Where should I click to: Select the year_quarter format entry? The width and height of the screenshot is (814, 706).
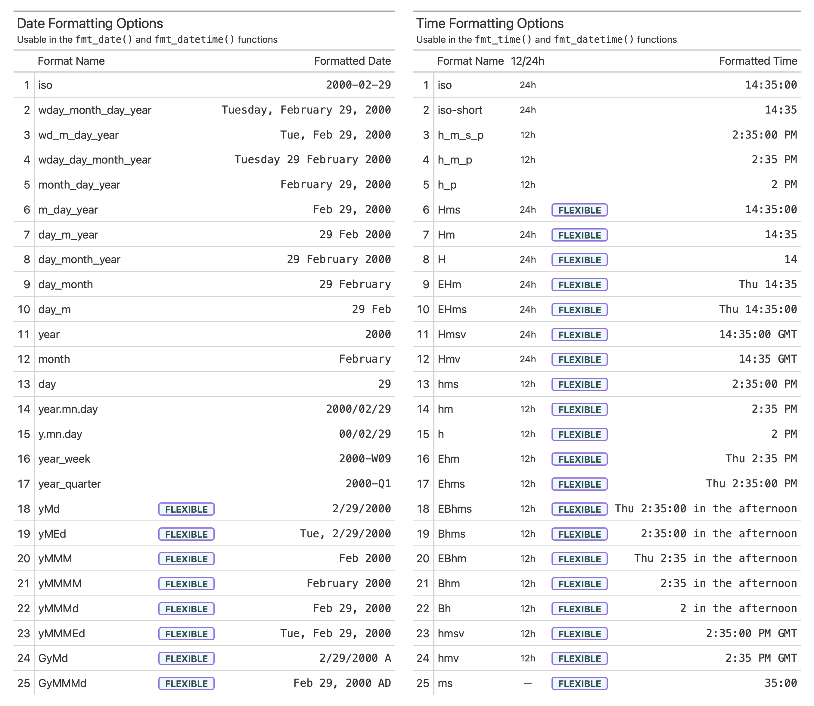coord(70,484)
